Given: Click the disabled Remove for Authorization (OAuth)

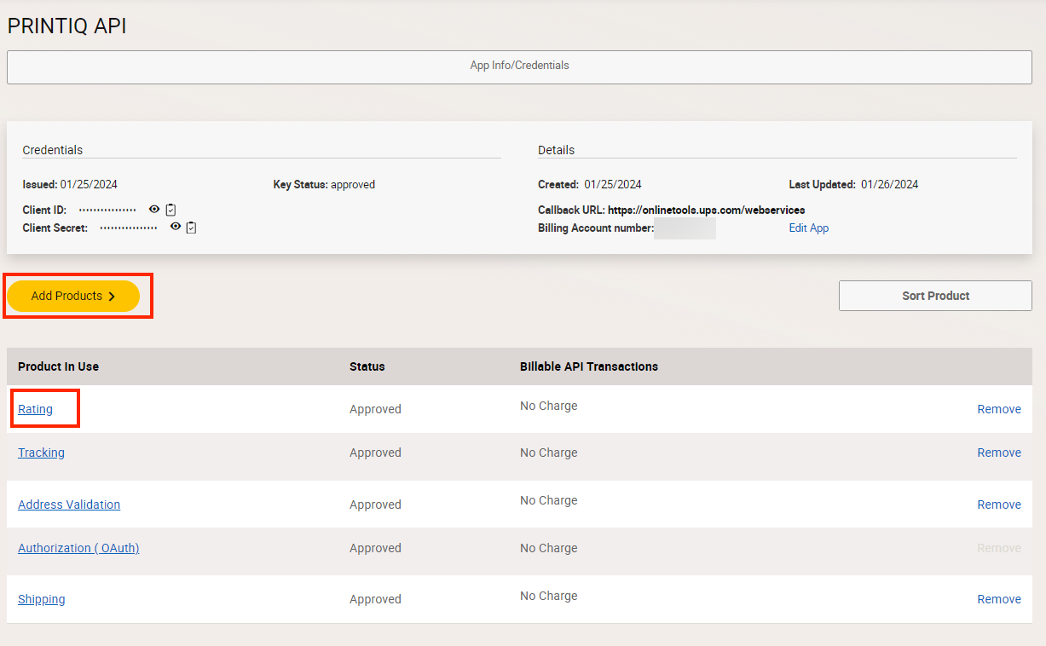Looking at the screenshot, I should pos(999,548).
